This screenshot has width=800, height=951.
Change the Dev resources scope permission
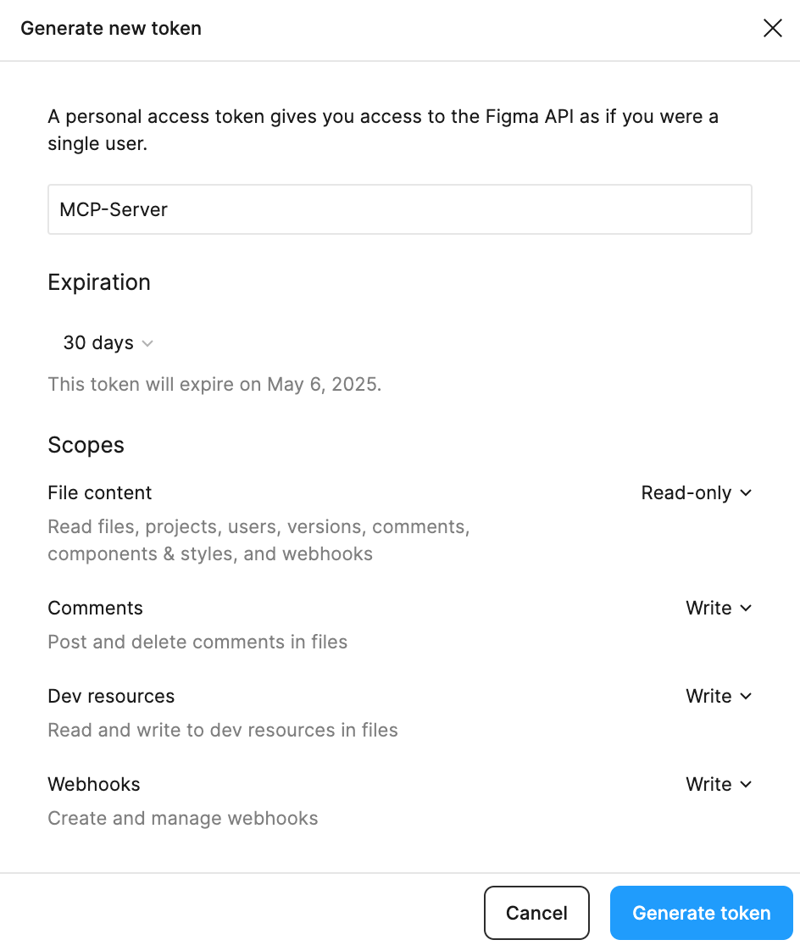[718, 697]
